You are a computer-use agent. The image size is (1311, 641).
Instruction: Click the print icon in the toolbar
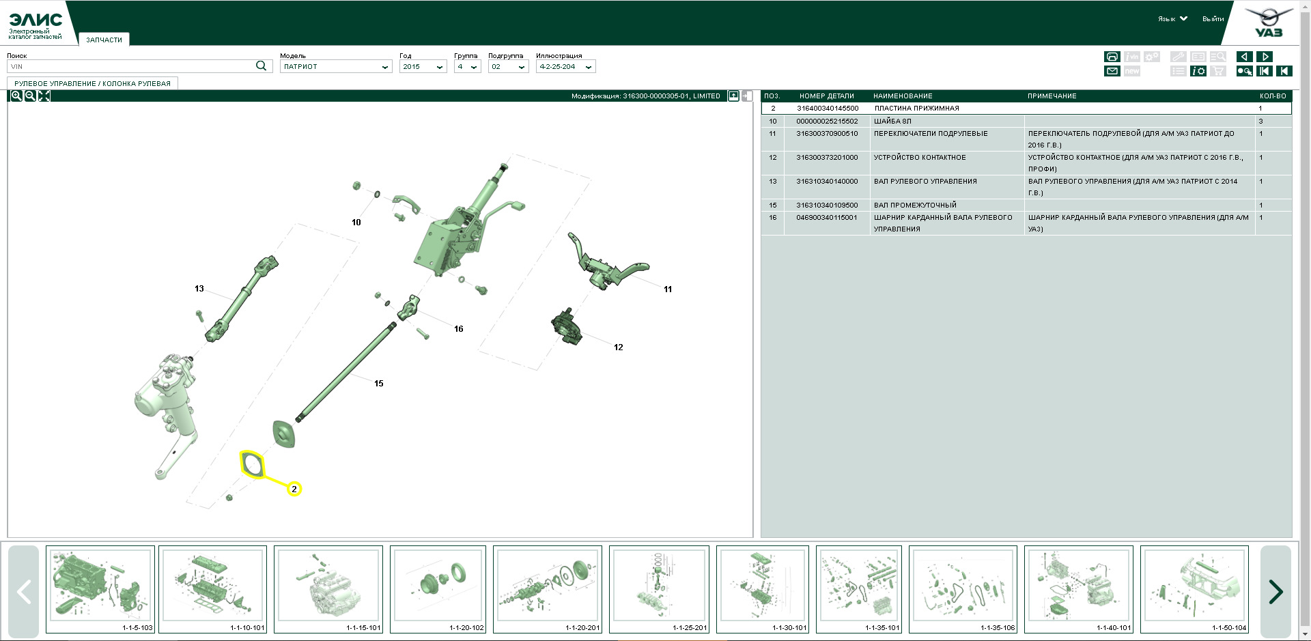1112,57
